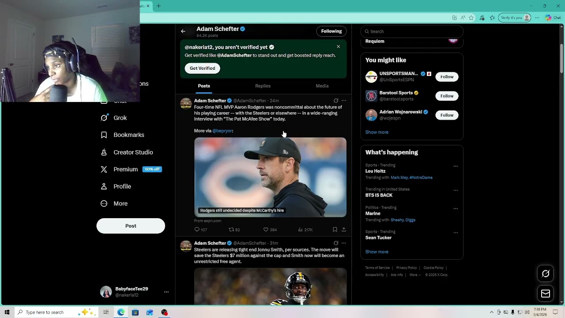565x318 pixels.
Task: Dismiss the verification banner
Action: 339,46
